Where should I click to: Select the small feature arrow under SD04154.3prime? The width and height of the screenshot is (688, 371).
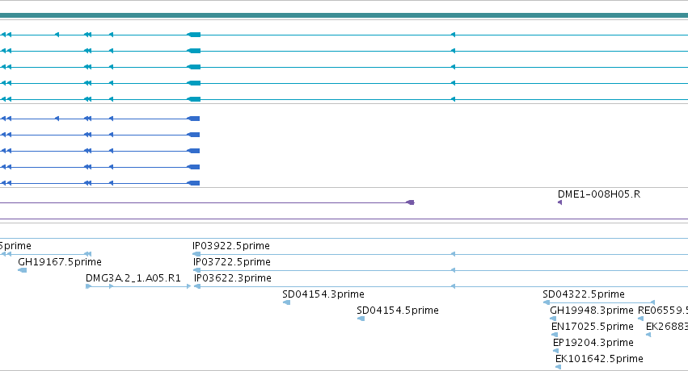click(286, 302)
